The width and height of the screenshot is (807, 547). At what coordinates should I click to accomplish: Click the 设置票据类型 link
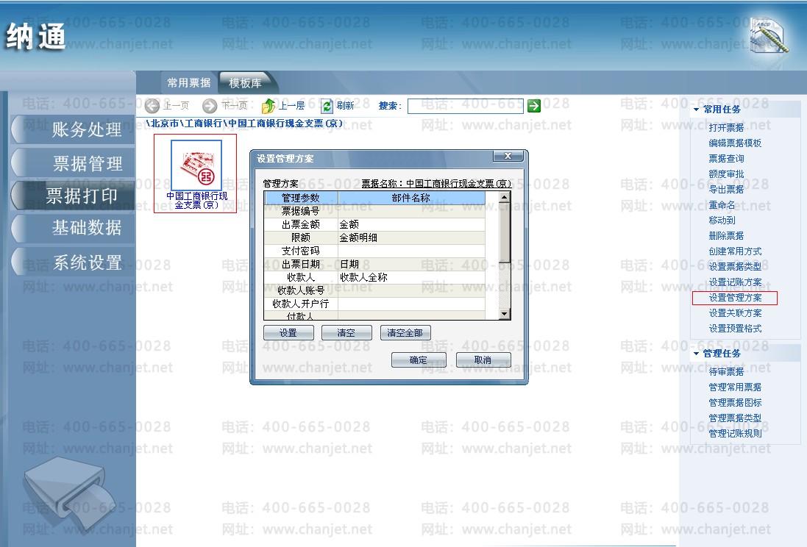coord(734,267)
